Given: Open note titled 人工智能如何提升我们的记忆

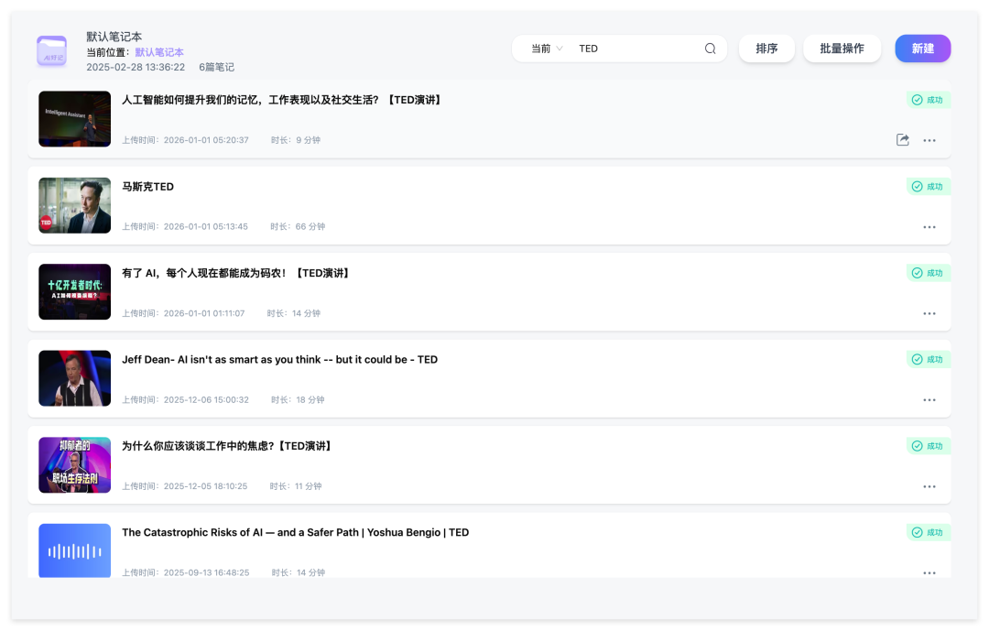Looking at the screenshot, I should click(x=283, y=101).
